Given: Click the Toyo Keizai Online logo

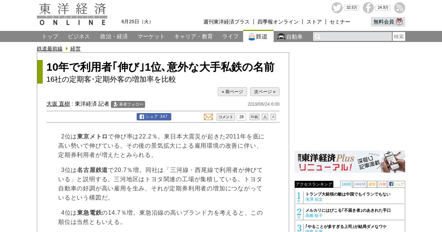Looking at the screenshot, I should pyautogui.click(x=72, y=14).
